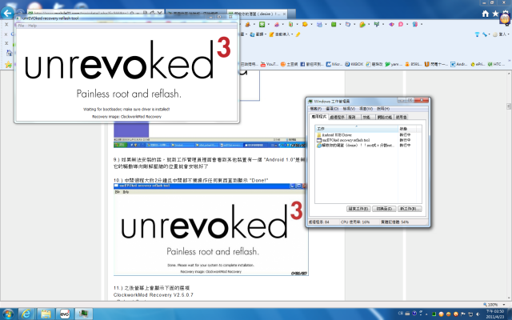Expand dropdown arrow next to pink D icon
512x320 pixels.
[x=407, y=25]
